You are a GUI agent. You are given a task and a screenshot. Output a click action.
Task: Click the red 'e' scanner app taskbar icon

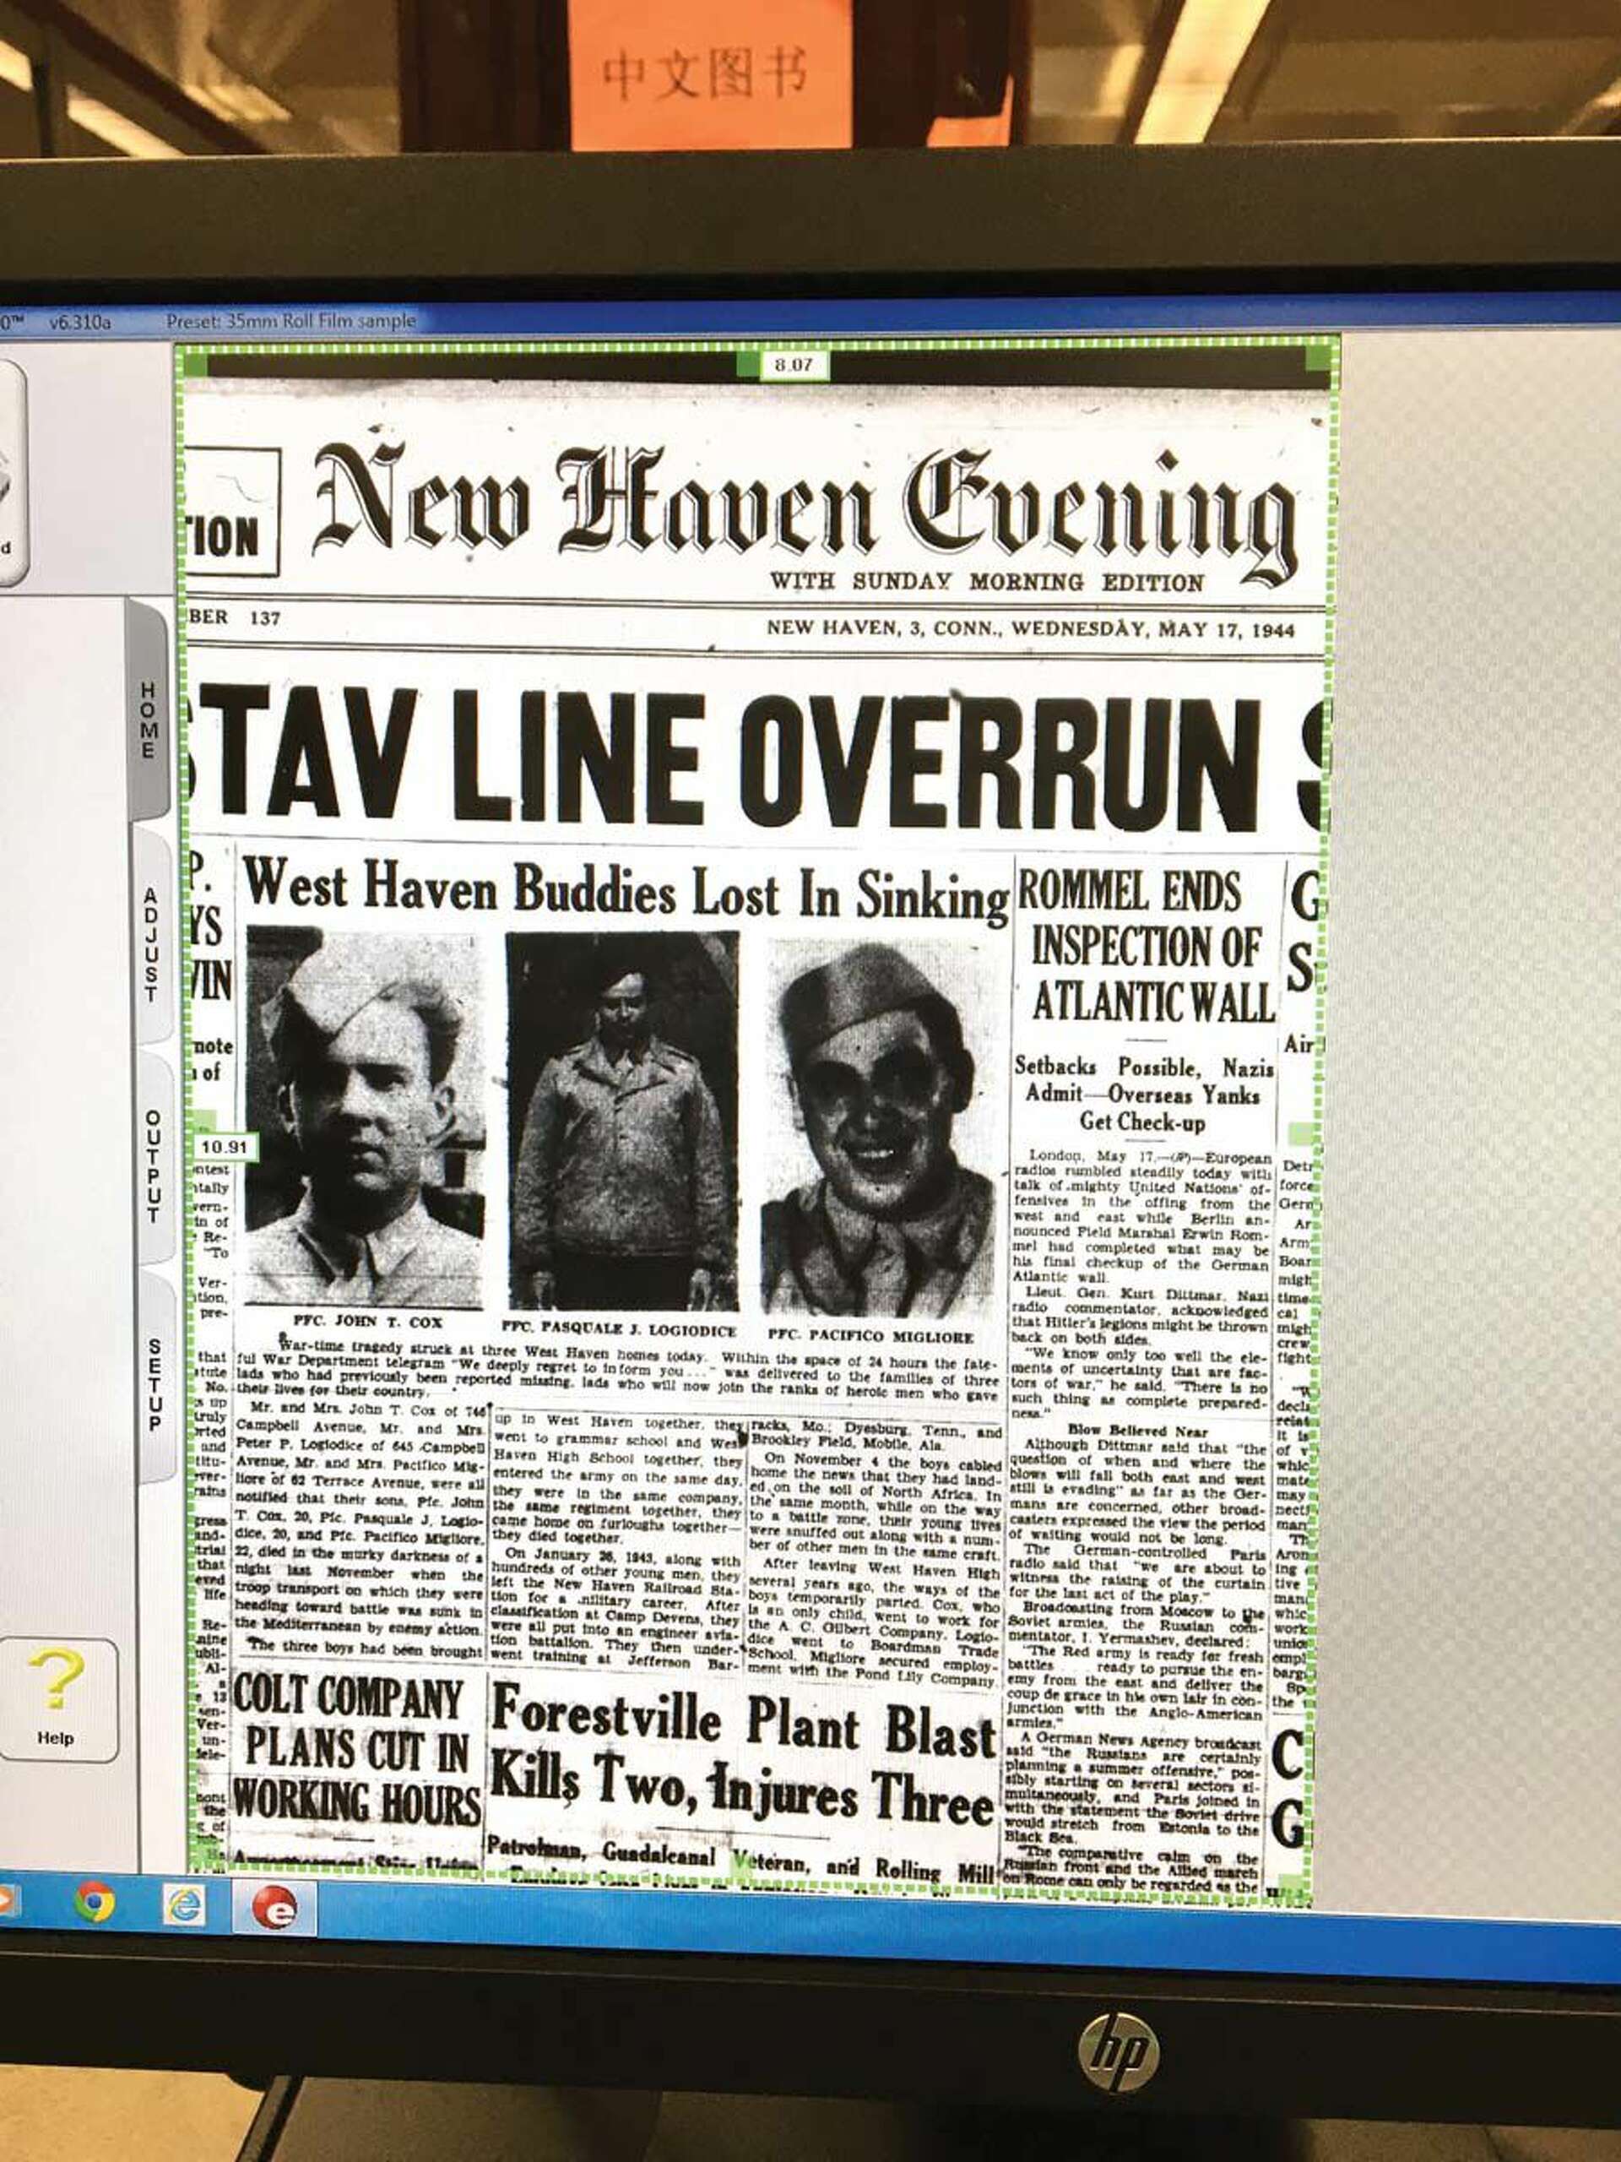click(274, 1909)
